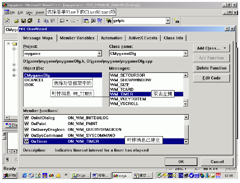Click the Messages list scroll down arrow

coord(186,104)
